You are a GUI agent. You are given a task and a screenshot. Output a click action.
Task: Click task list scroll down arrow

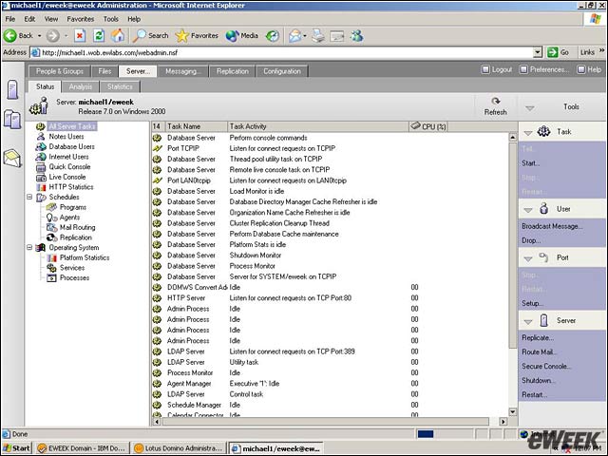(x=513, y=411)
